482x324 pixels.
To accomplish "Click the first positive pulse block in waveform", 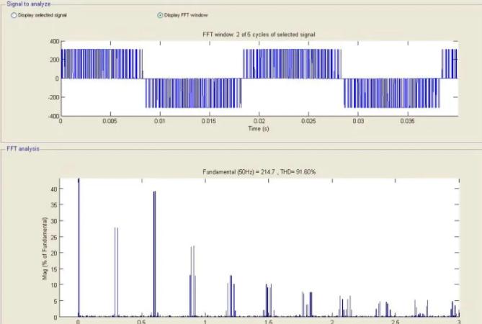I will (x=102, y=63).
